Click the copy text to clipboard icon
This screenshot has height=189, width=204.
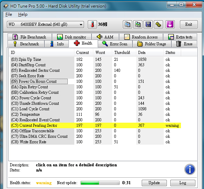point(127,24)
